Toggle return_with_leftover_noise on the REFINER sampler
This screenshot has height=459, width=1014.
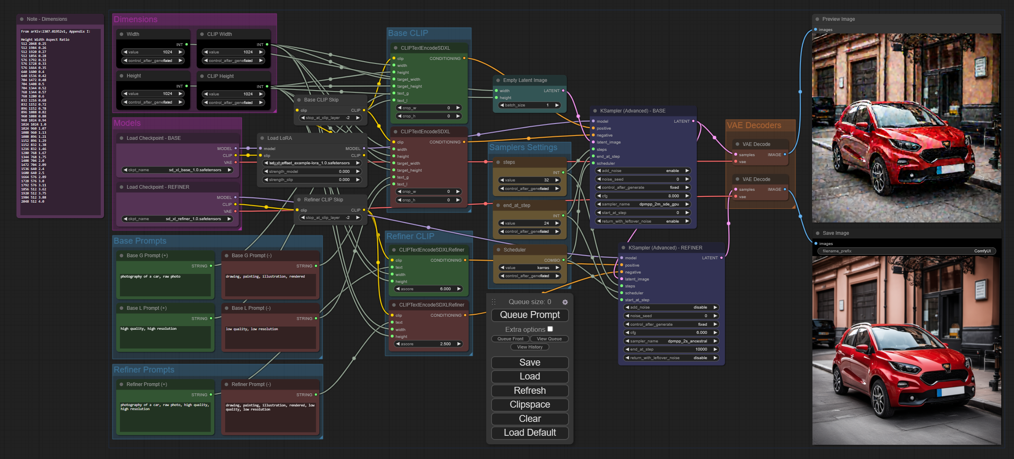coord(671,358)
